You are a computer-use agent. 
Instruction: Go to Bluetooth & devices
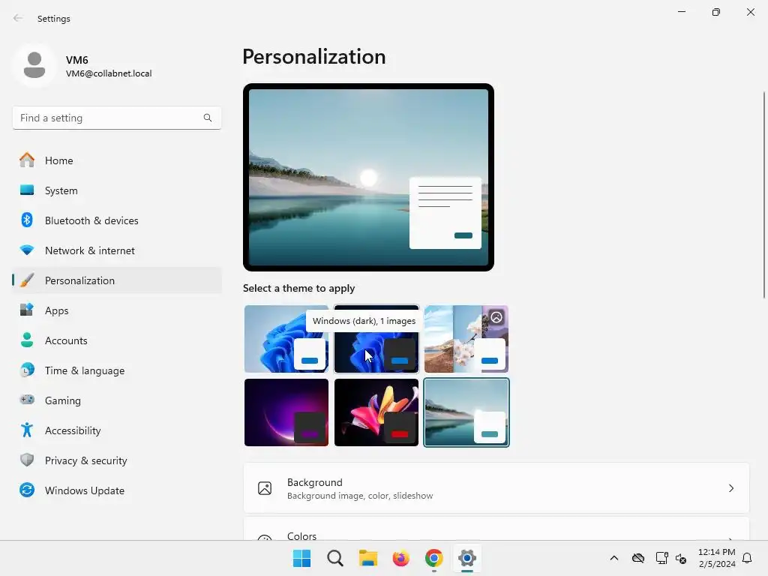pos(117,220)
